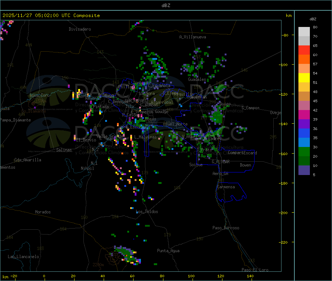Click the Los_Toldos map label
Image resolution: width=332 pixels, height=281 pixels.
147,212
